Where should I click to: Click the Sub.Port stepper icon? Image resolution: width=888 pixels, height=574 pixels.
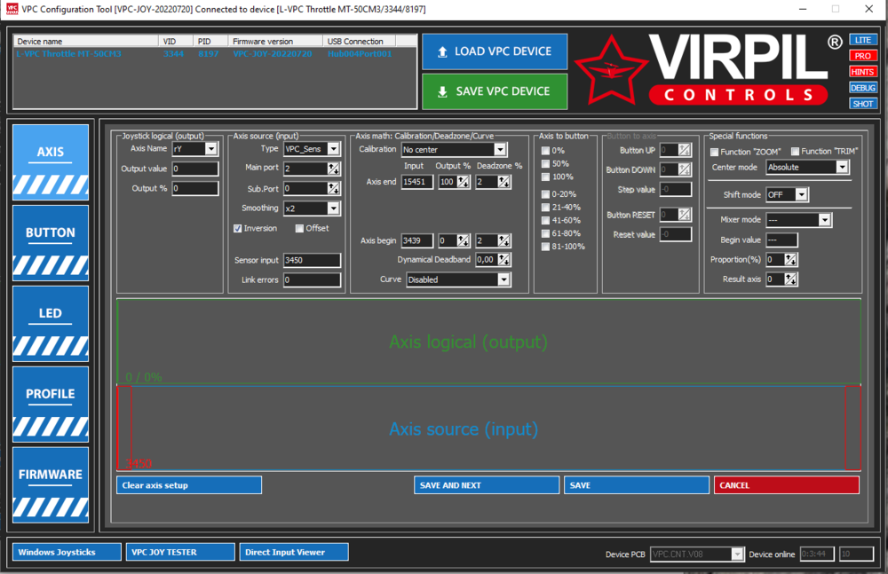click(334, 188)
